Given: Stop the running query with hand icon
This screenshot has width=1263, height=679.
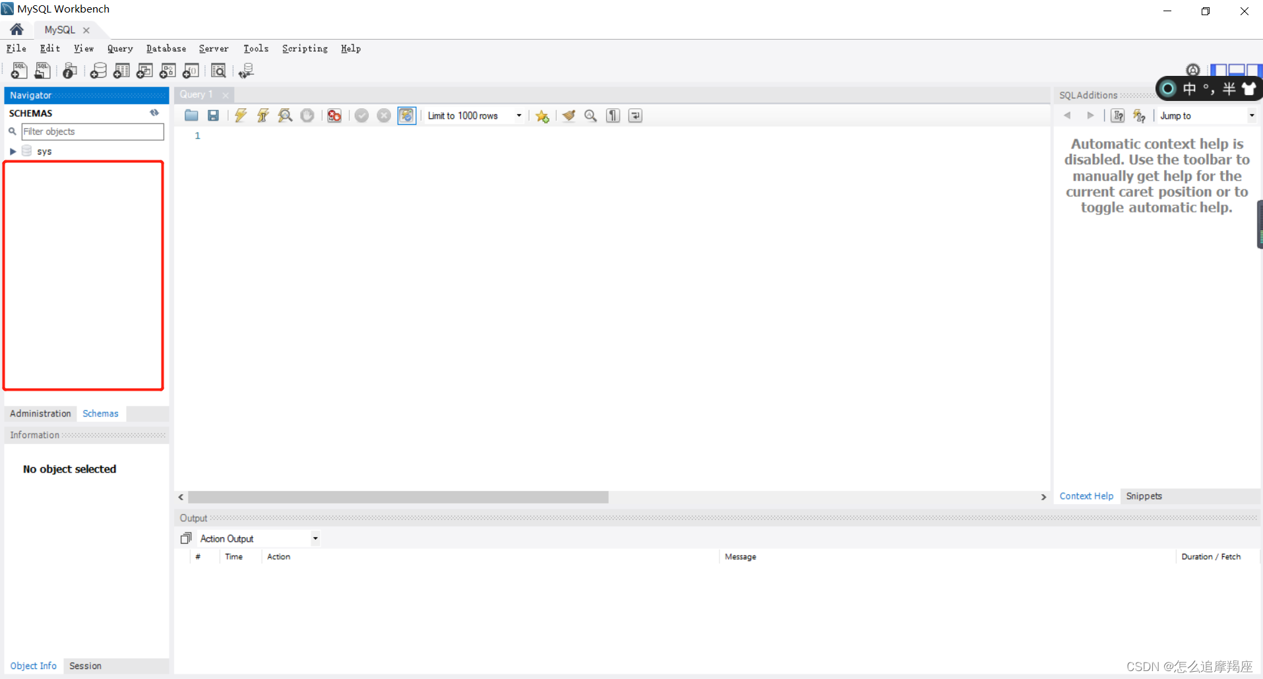Looking at the screenshot, I should coord(307,115).
